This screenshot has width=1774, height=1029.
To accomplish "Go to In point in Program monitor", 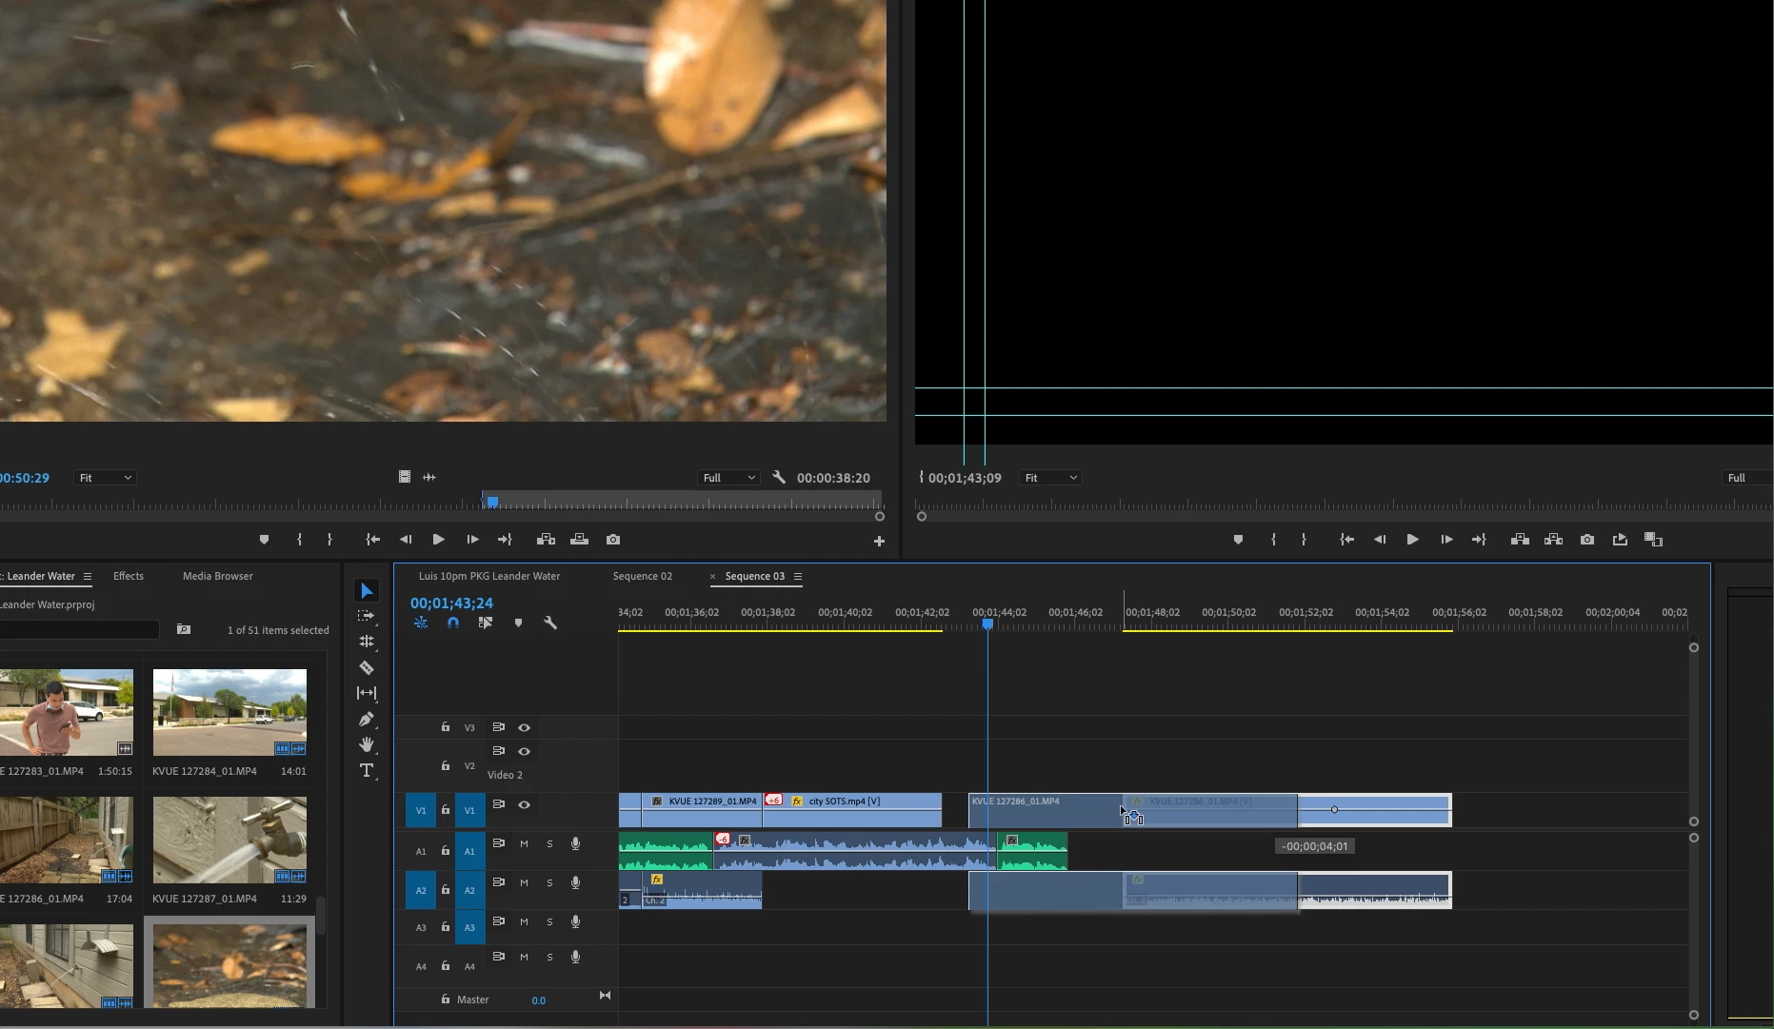I will coord(1346,540).
